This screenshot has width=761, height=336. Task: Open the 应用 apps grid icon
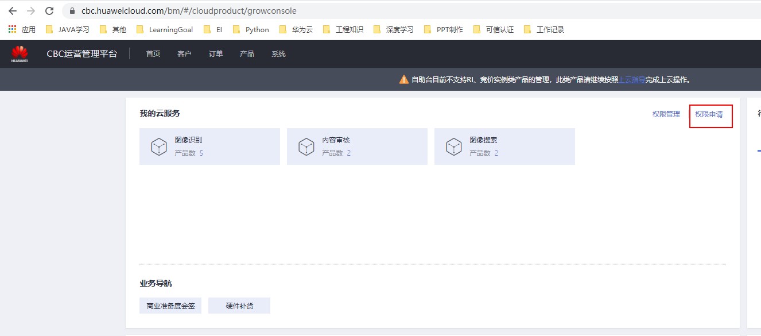pyautogui.click(x=13, y=29)
